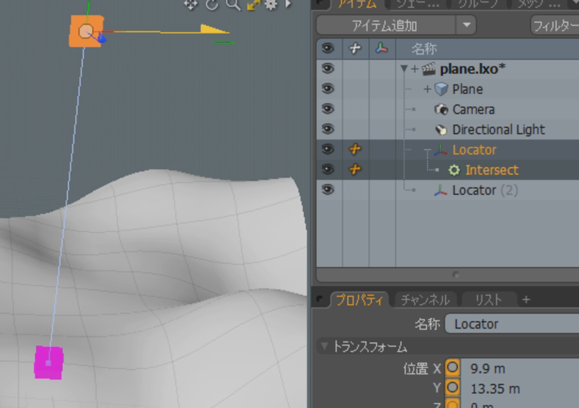This screenshot has height=408, width=579.
Task: Toggle visibility of Locator (2)
Action: tap(327, 190)
